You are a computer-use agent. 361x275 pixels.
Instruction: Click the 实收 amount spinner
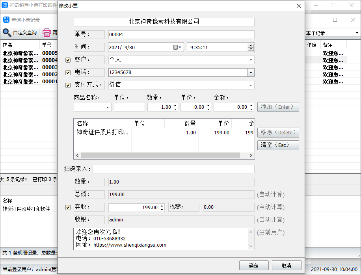click(162, 208)
